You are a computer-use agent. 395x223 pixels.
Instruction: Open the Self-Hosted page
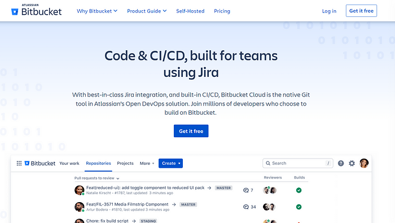click(190, 11)
